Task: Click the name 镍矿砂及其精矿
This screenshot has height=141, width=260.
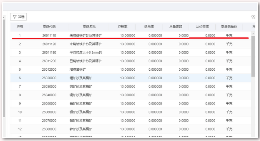Action: [x=81, y=95]
